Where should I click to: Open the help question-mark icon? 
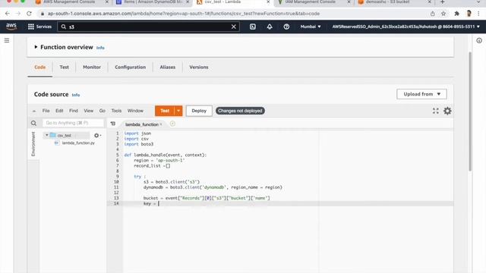pyautogui.click(x=286, y=27)
